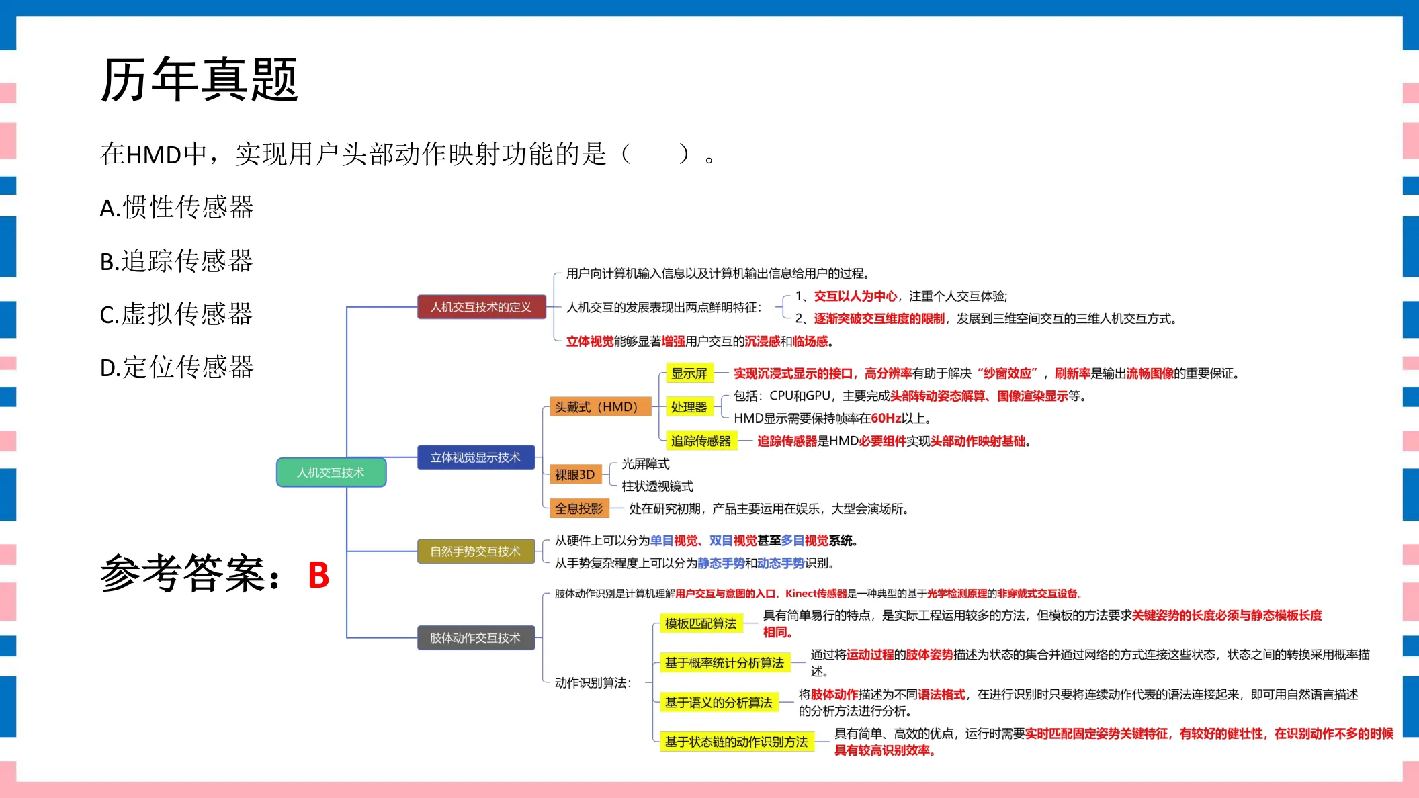Click the line 追踪传感器是HMD必要组件实现头部动作映射基础

click(x=894, y=441)
